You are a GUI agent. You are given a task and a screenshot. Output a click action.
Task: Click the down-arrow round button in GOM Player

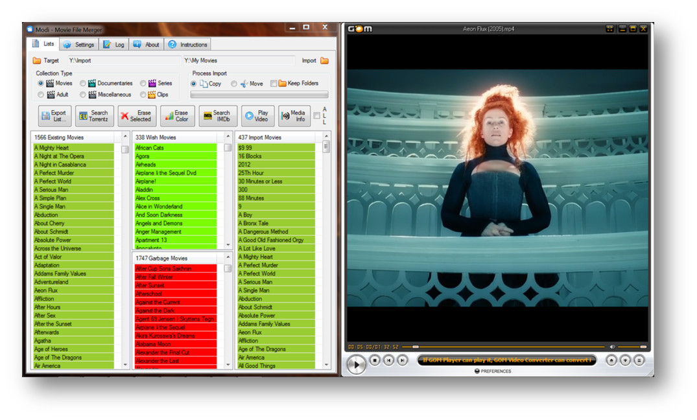click(x=625, y=360)
